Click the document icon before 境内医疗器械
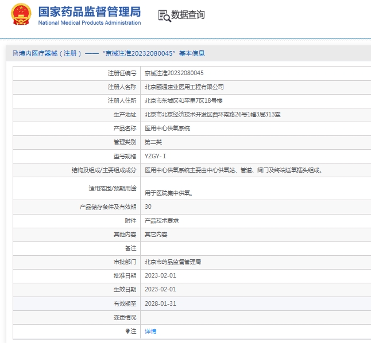The width and height of the screenshot is (371, 343). pyautogui.click(x=16, y=54)
